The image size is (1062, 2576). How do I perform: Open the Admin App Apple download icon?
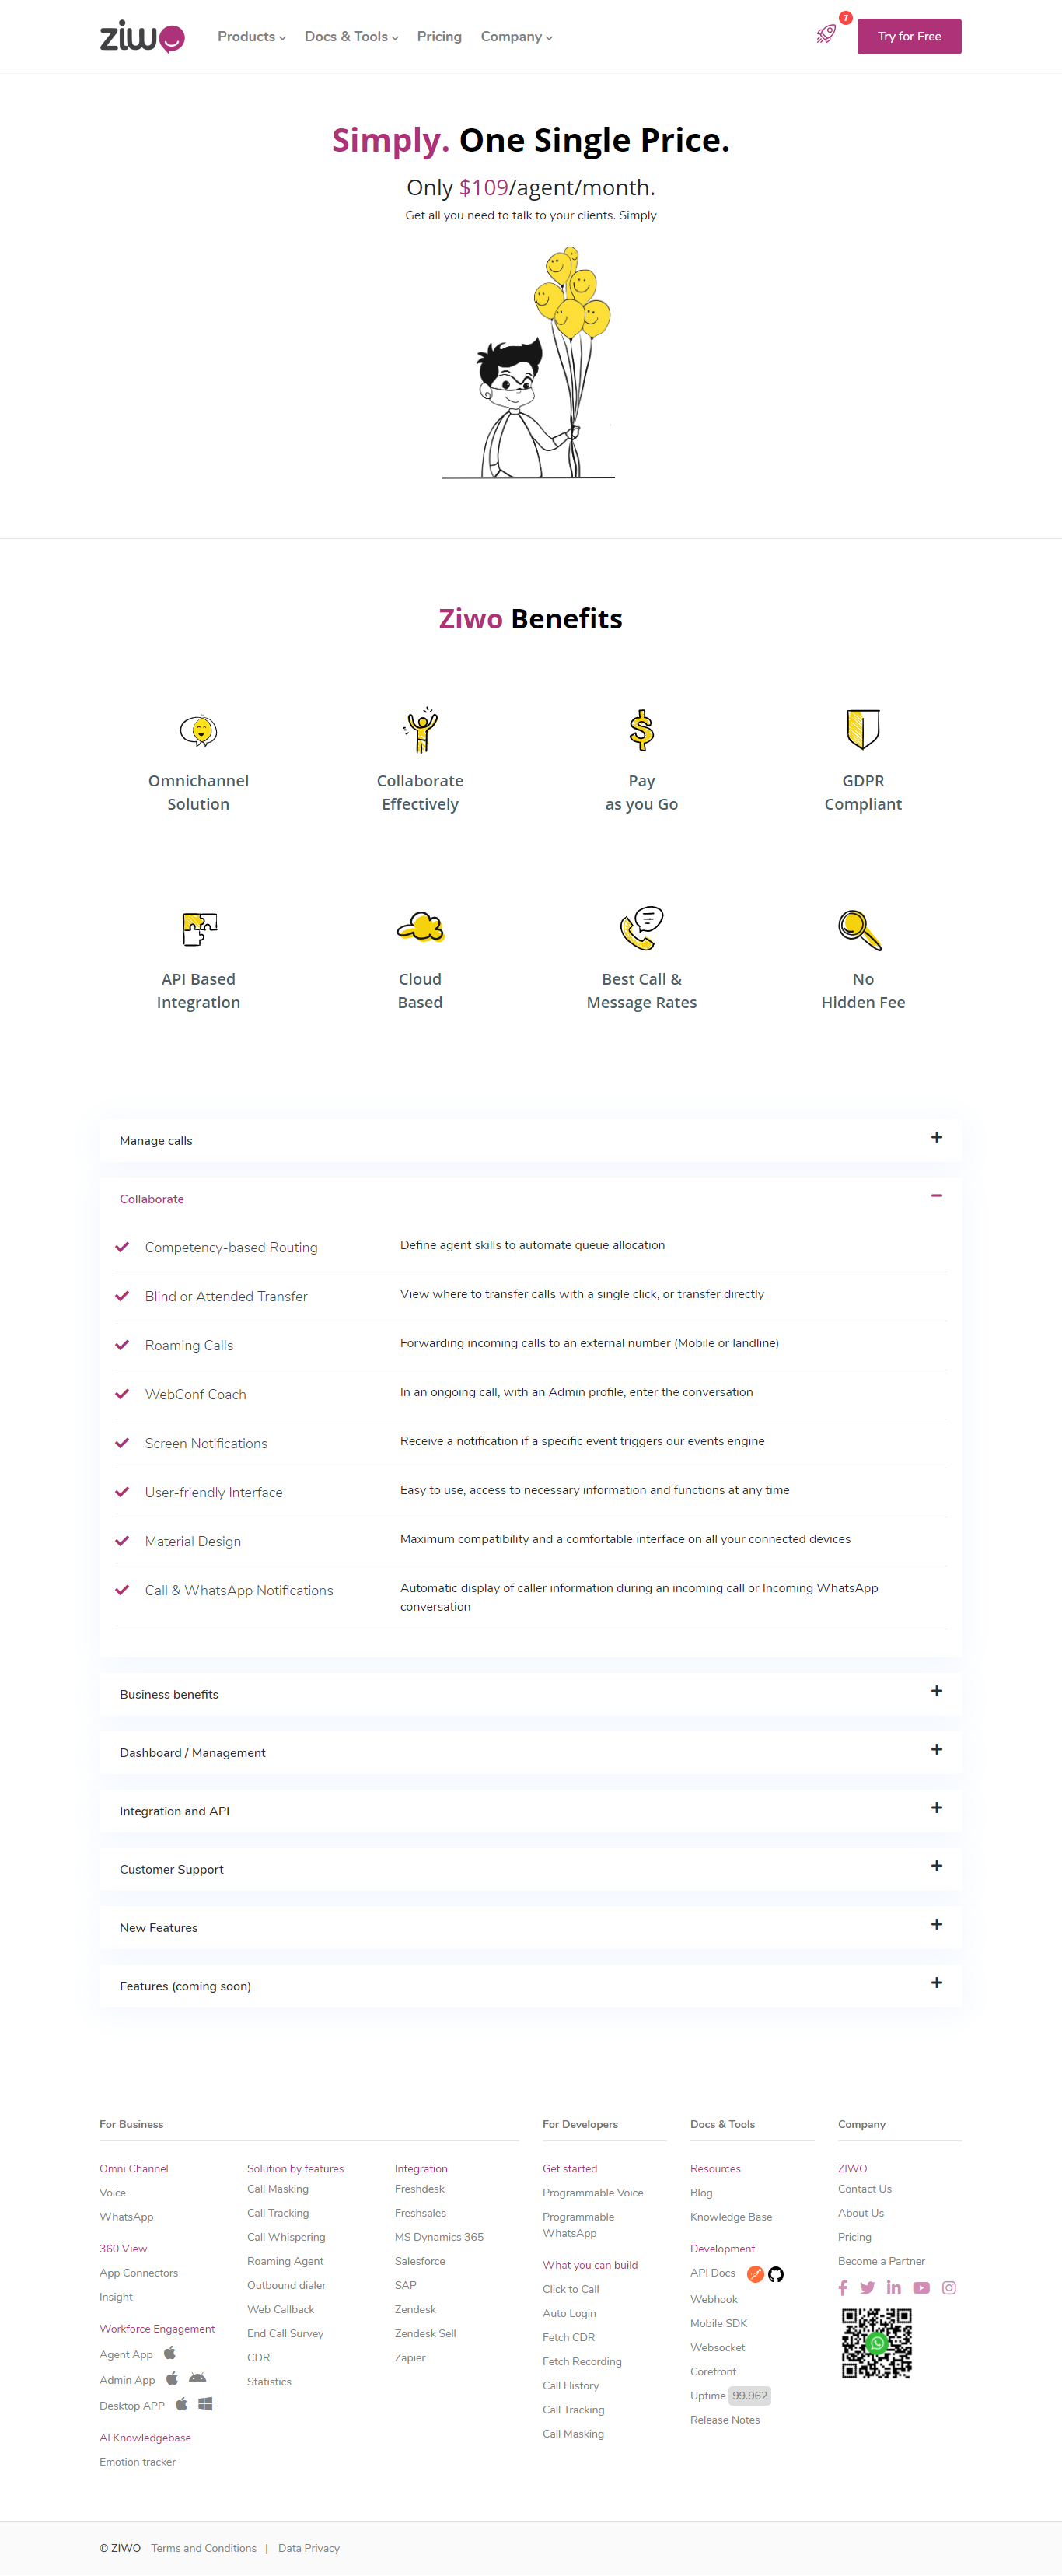172,2379
